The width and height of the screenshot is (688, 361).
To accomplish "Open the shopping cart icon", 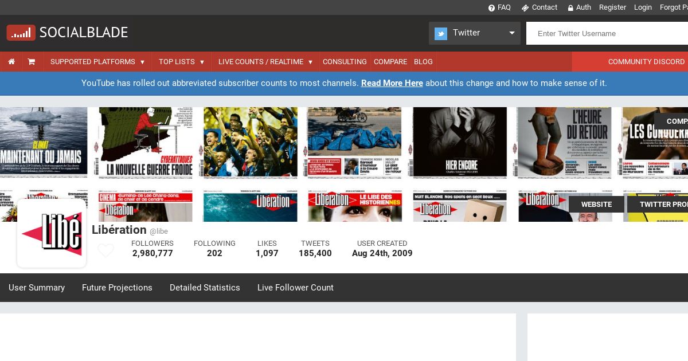I will pyautogui.click(x=32, y=62).
